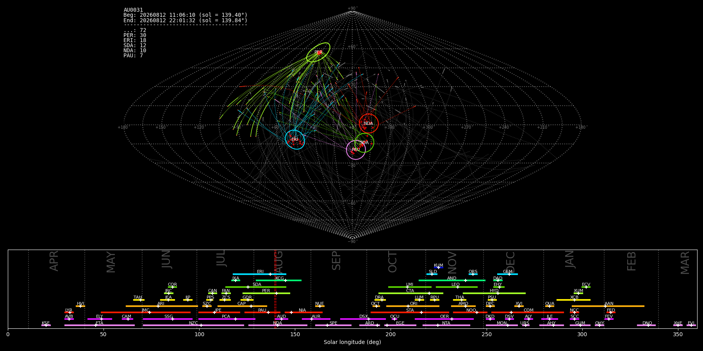Image resolution: width=703 pixels, height=351 pixels.
Task: Click the PER radiant circle on the sky map
Action: 318,52
